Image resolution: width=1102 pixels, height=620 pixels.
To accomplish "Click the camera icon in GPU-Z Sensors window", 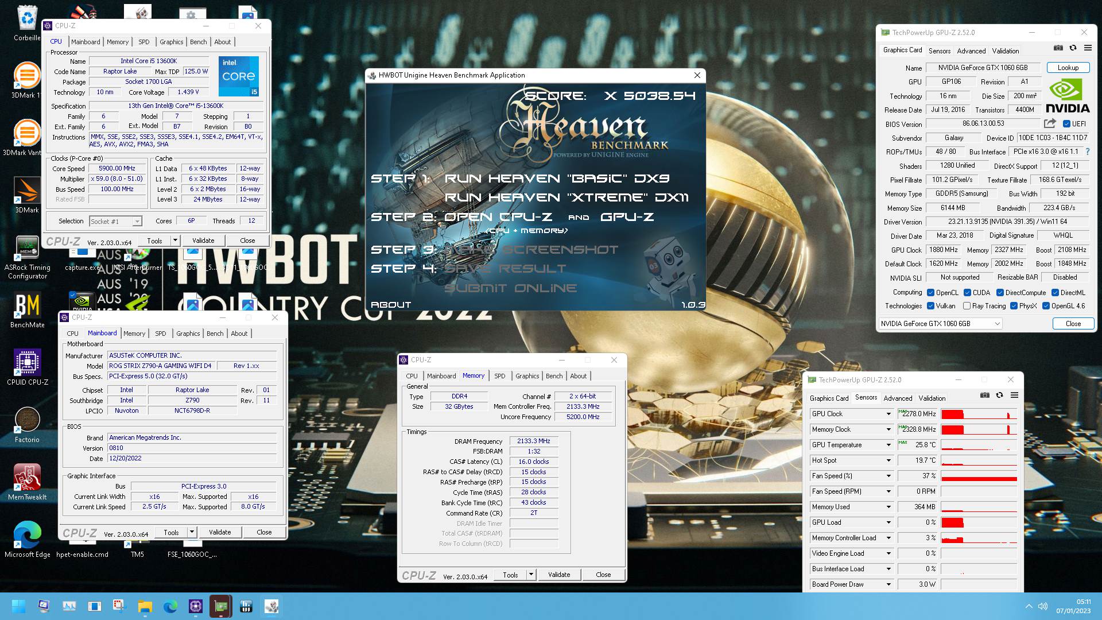I will click(985, 396).
